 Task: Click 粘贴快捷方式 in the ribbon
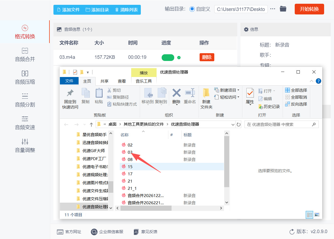[122, 104]
